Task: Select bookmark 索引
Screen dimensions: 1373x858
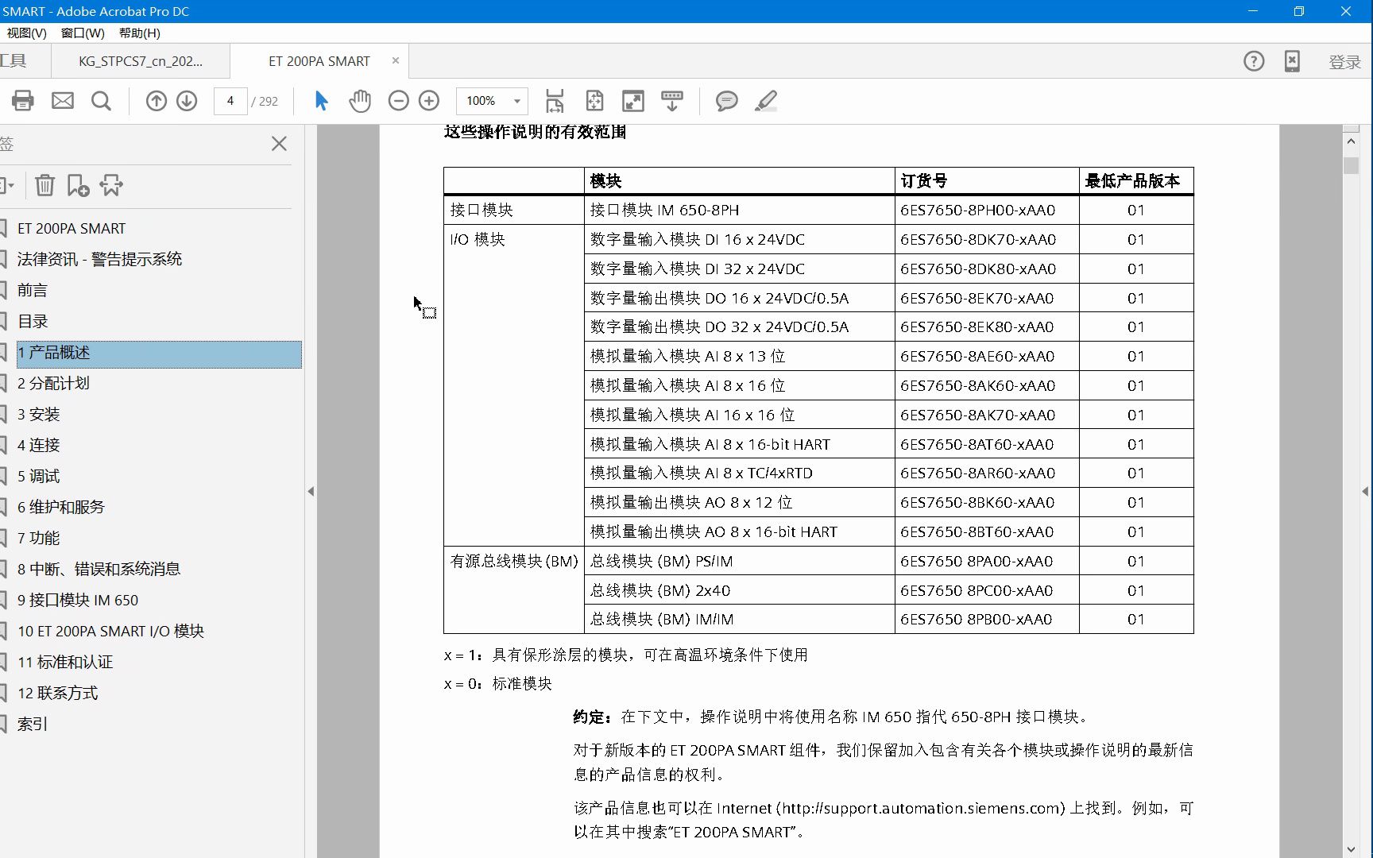Action: 33,724
